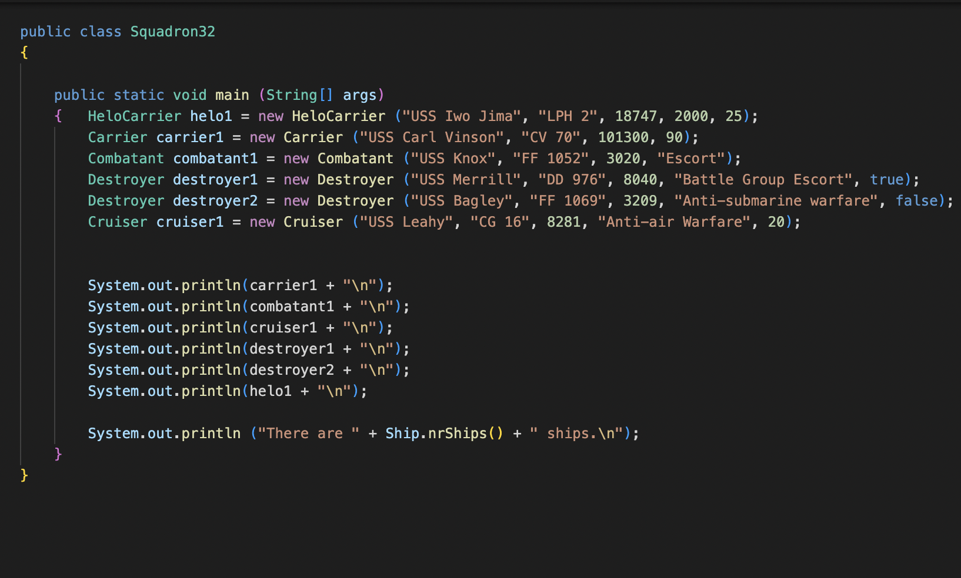The width and height of the screenshot is (961, 578).
Task: Click the "USS Carl Vinson" string
Action: 432,137
